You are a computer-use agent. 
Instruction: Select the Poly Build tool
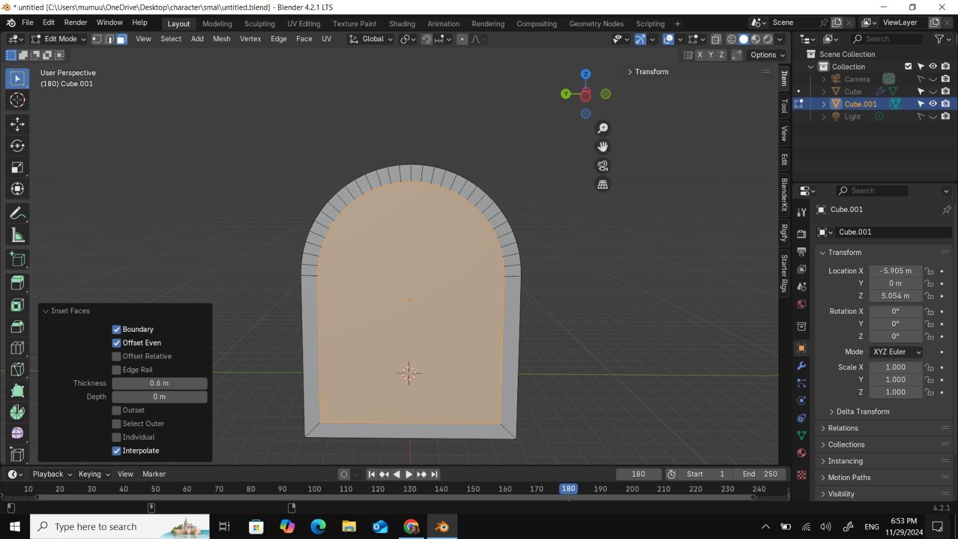tap(17, 391)
